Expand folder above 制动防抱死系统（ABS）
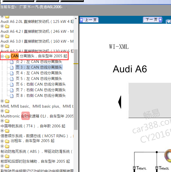The image size is (171, 172). pos(2,146)
